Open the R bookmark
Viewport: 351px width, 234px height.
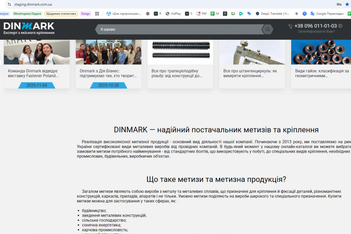[158, 14]
